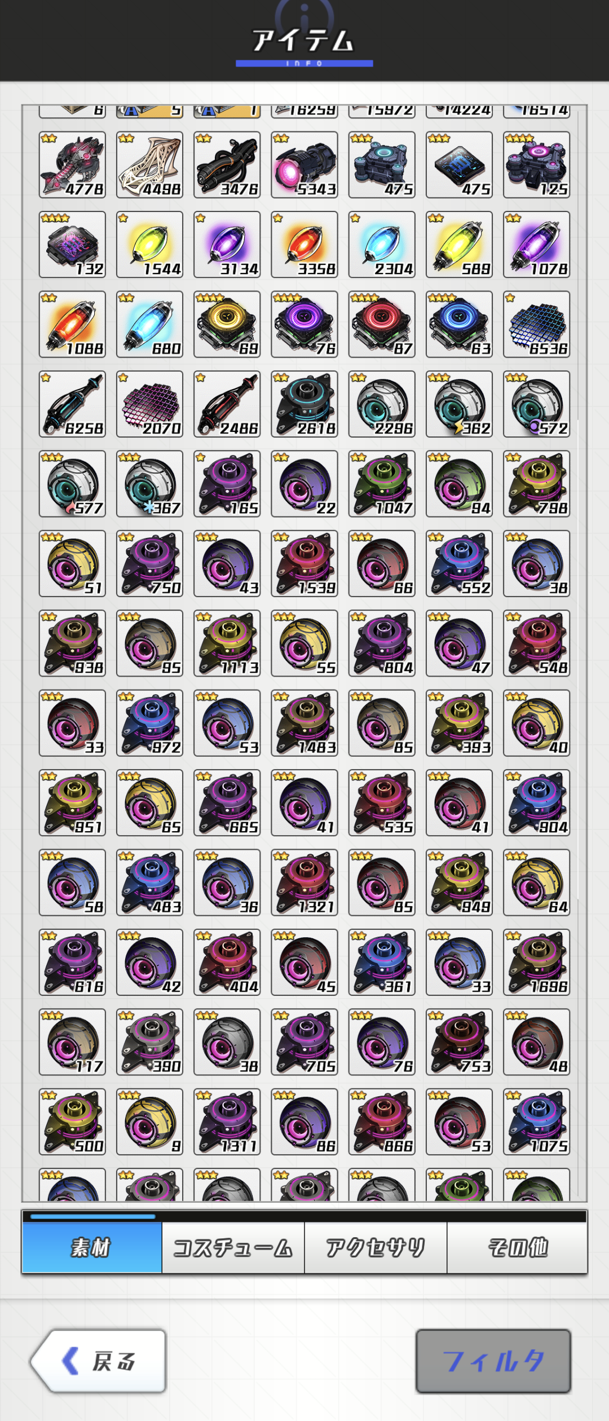Tap the gear item with count 1696
The width and height of the screenshot is (609, 1421).
pos(537,962)
